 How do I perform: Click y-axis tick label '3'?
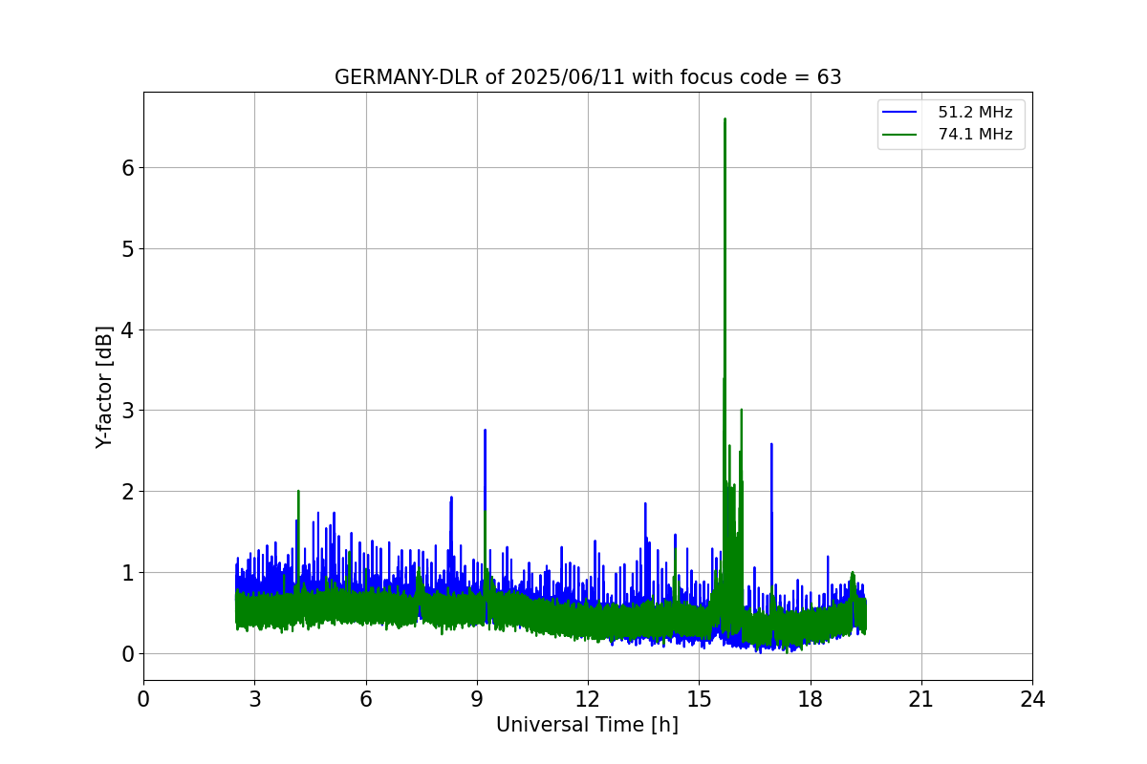click(x=127, y=411)
